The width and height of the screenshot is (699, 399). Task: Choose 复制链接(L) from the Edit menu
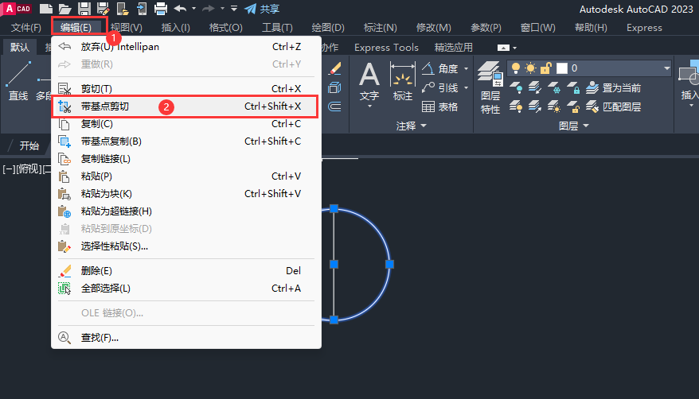tap(186, 159)
